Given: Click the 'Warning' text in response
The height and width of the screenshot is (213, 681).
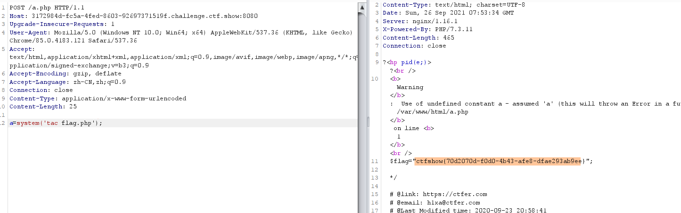Looking at the screenshot, I should [410, 87].
